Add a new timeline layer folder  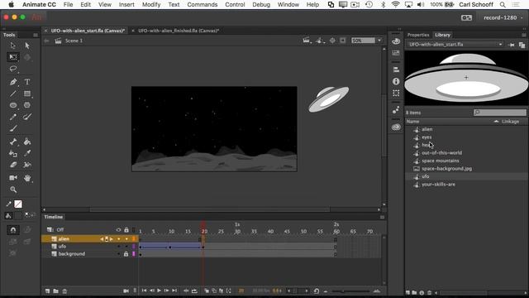click(55, 291)
